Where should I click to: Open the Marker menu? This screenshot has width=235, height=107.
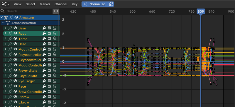click(x=45, y=4)
